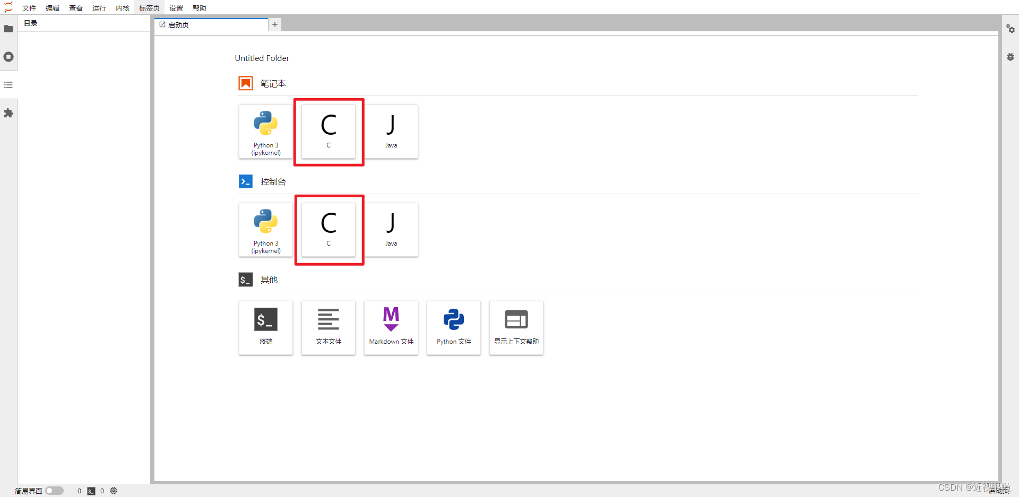Open Java console under 控制台
The width and height of the screenshot is (1019, 497).
(391, 230)
